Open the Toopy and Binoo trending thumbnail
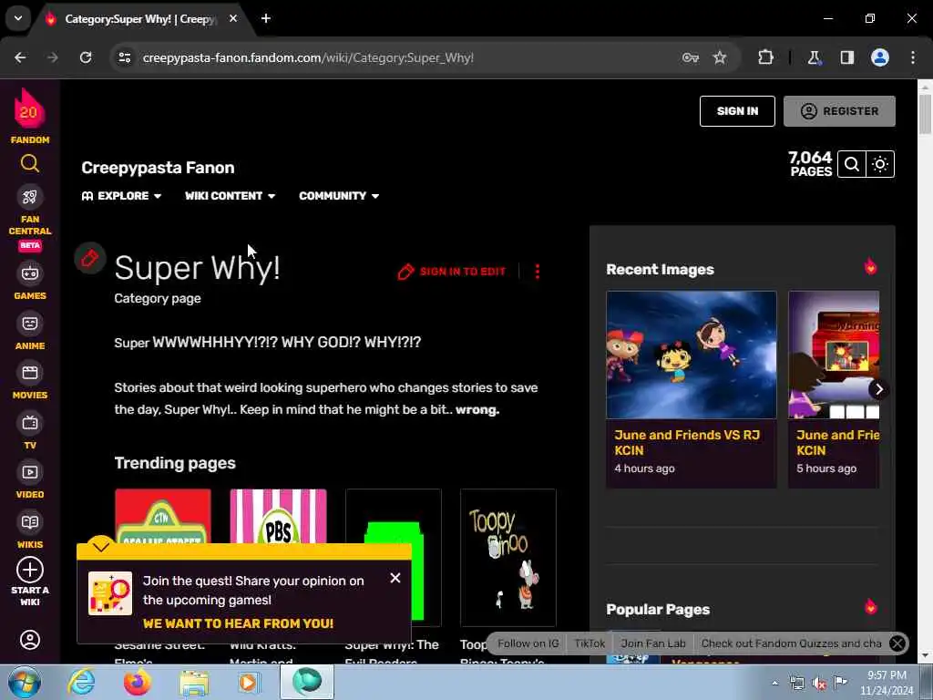 point(508,557)
